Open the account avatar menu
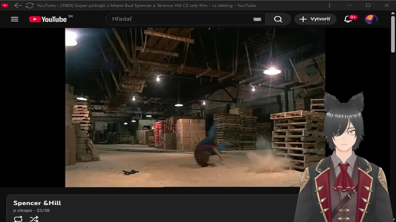Screen dimensions: 396x222 [x=371, y=19]
